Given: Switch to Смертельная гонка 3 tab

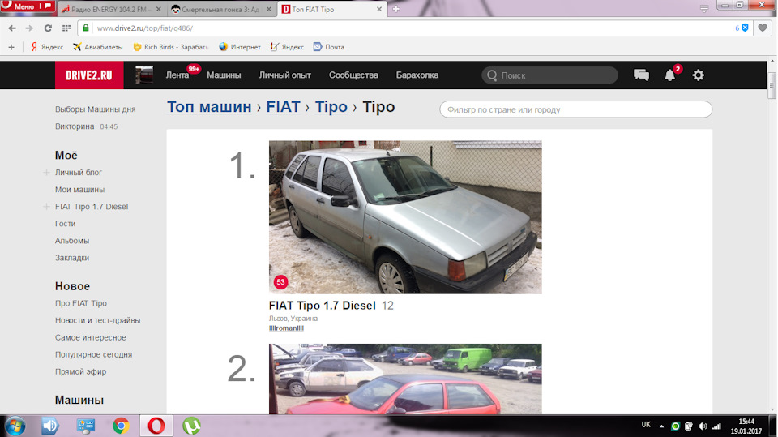Looking at the screenshot, I should click(x=220, y=10).
